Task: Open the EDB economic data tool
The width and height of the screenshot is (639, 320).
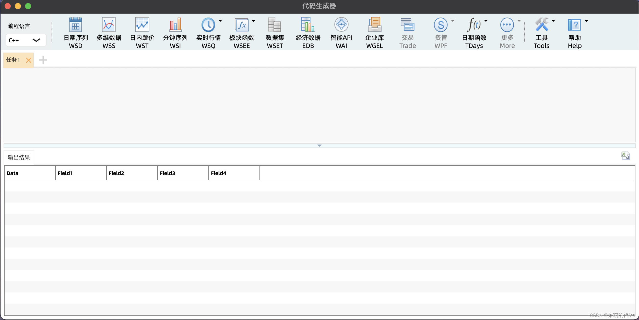Action: [x=308, y=25]
